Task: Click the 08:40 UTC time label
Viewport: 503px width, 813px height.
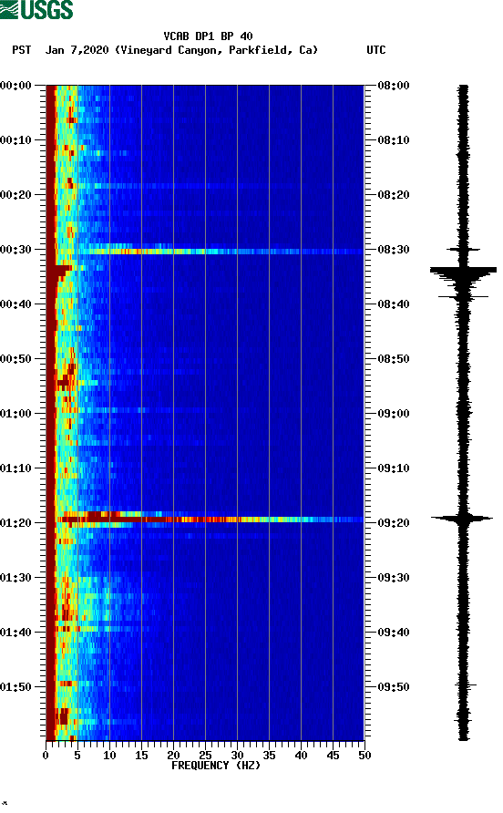Action: (x=394, y=304)
